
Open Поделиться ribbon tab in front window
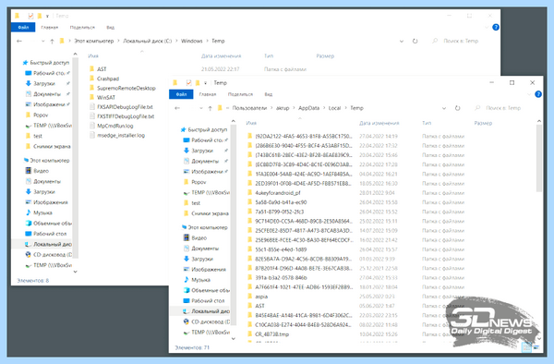click(240, 94)
